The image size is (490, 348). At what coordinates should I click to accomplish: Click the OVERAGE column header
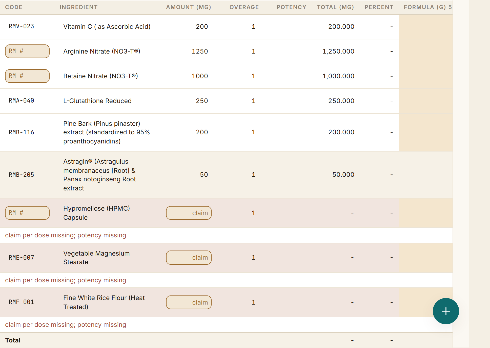pos(244,7)
